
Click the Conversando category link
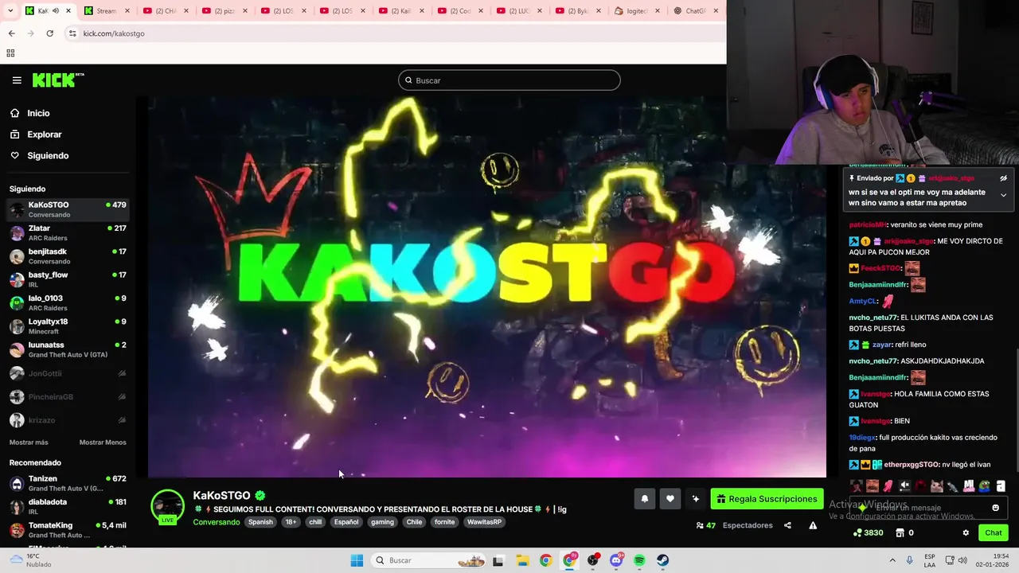pos(216,522)
